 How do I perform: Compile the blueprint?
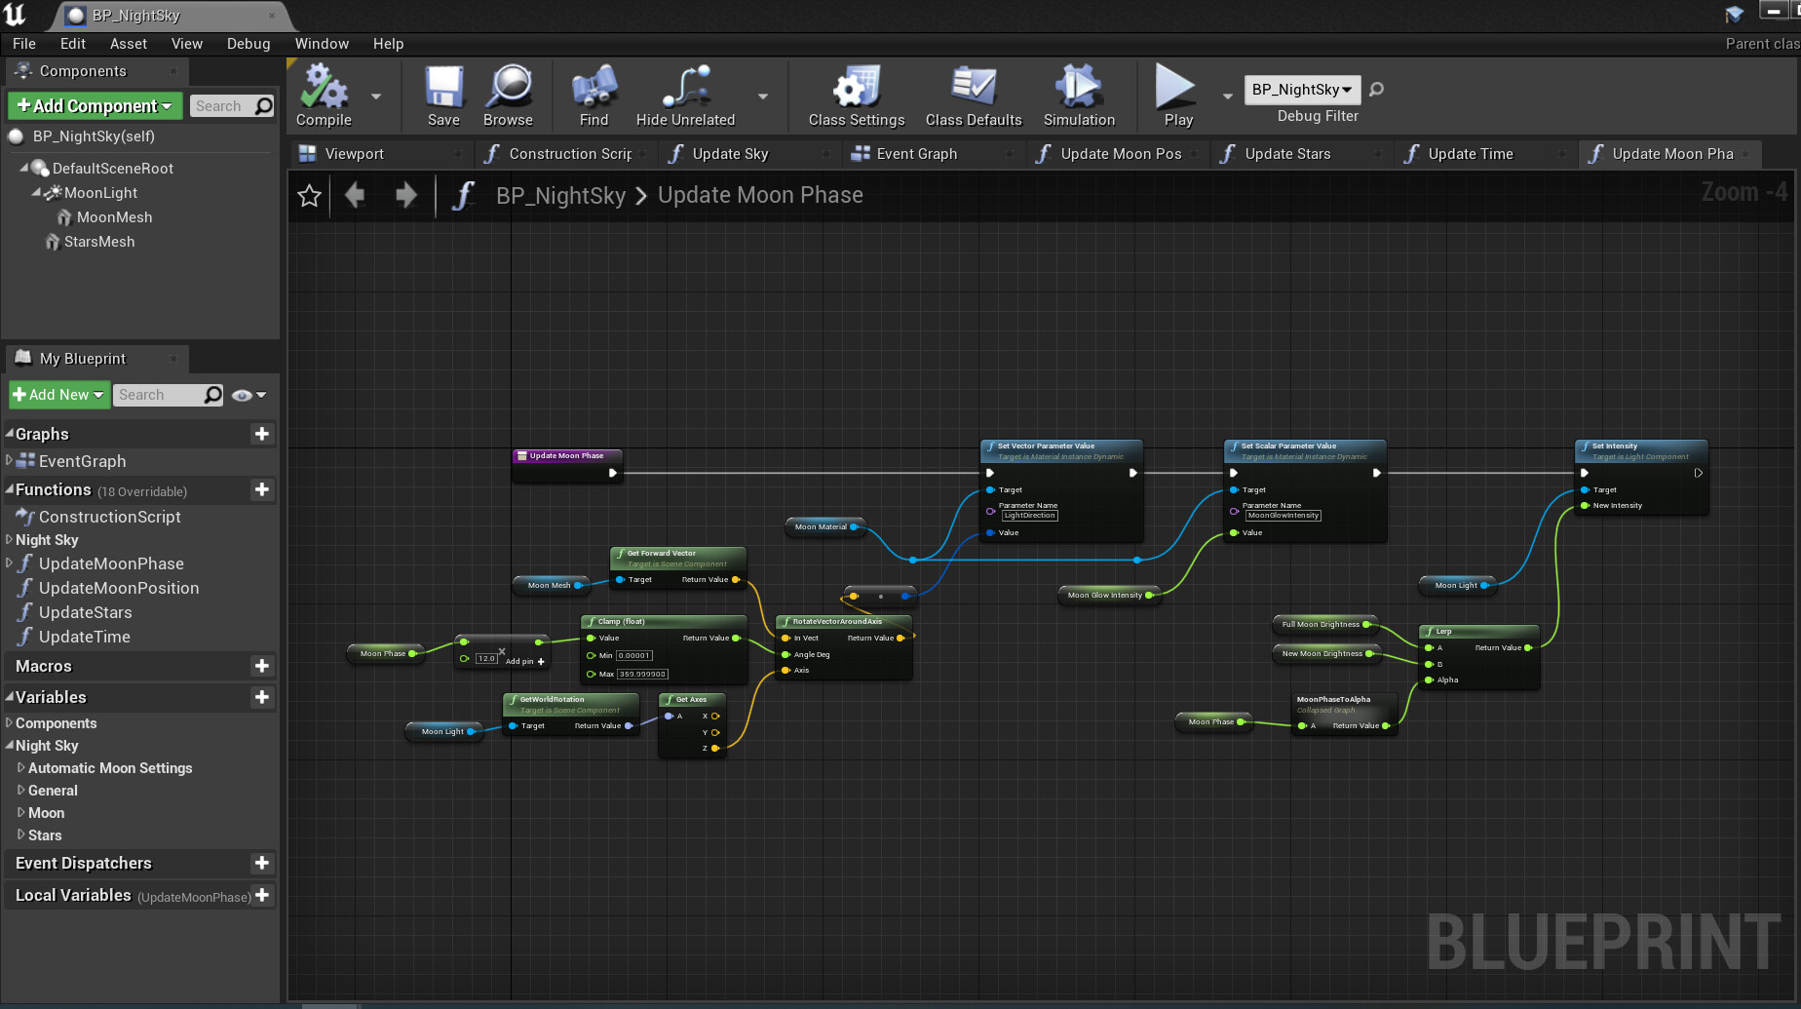pos(322,95)
